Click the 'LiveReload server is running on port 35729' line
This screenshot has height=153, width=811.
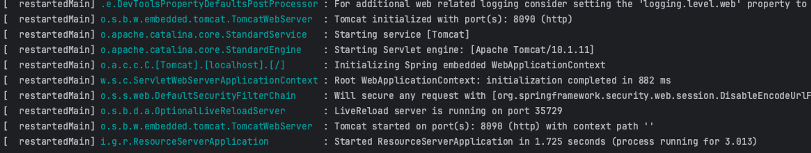pyautogui.click(x=448, y=111)
